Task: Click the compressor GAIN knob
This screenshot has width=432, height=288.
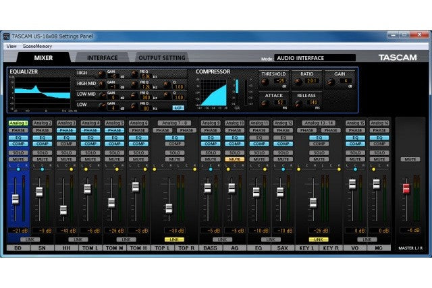Action: point(331,82)
